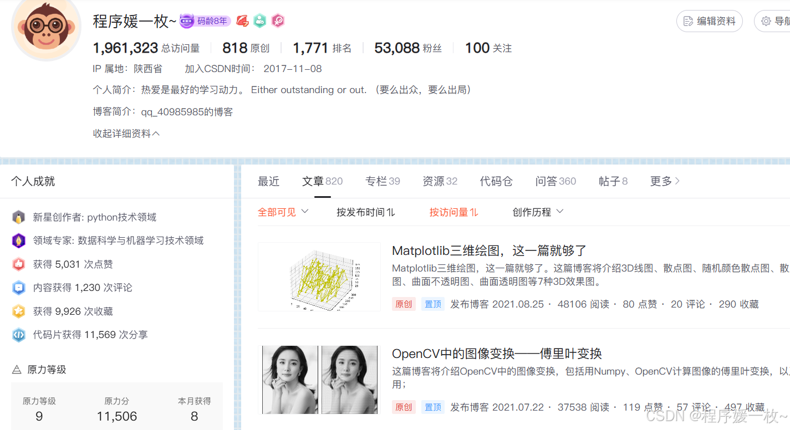Open the red creator medal beside the badges
The image size is (790, 430).
pos(242,21)
